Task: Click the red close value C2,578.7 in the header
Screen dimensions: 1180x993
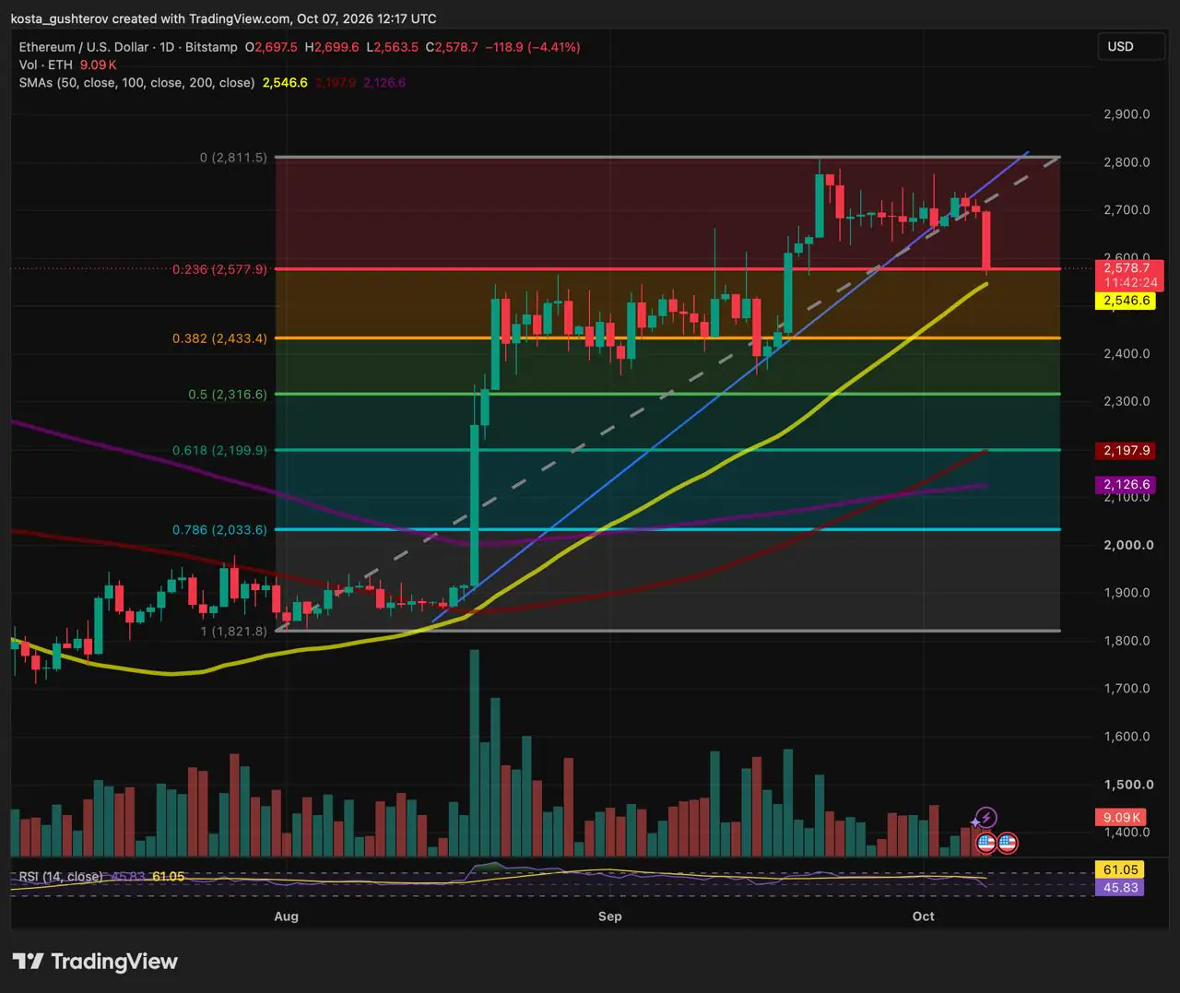Action: point(452,47)
